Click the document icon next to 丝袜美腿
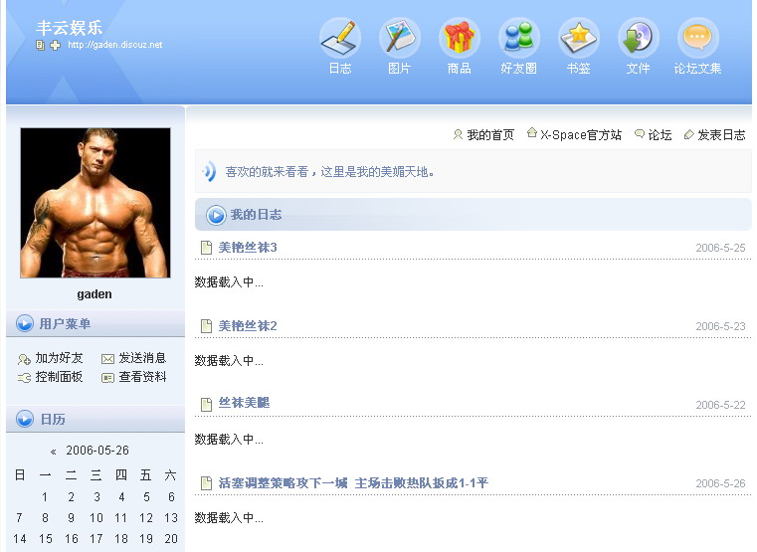This screenshot has height=552, width=757. coord(206,405)
